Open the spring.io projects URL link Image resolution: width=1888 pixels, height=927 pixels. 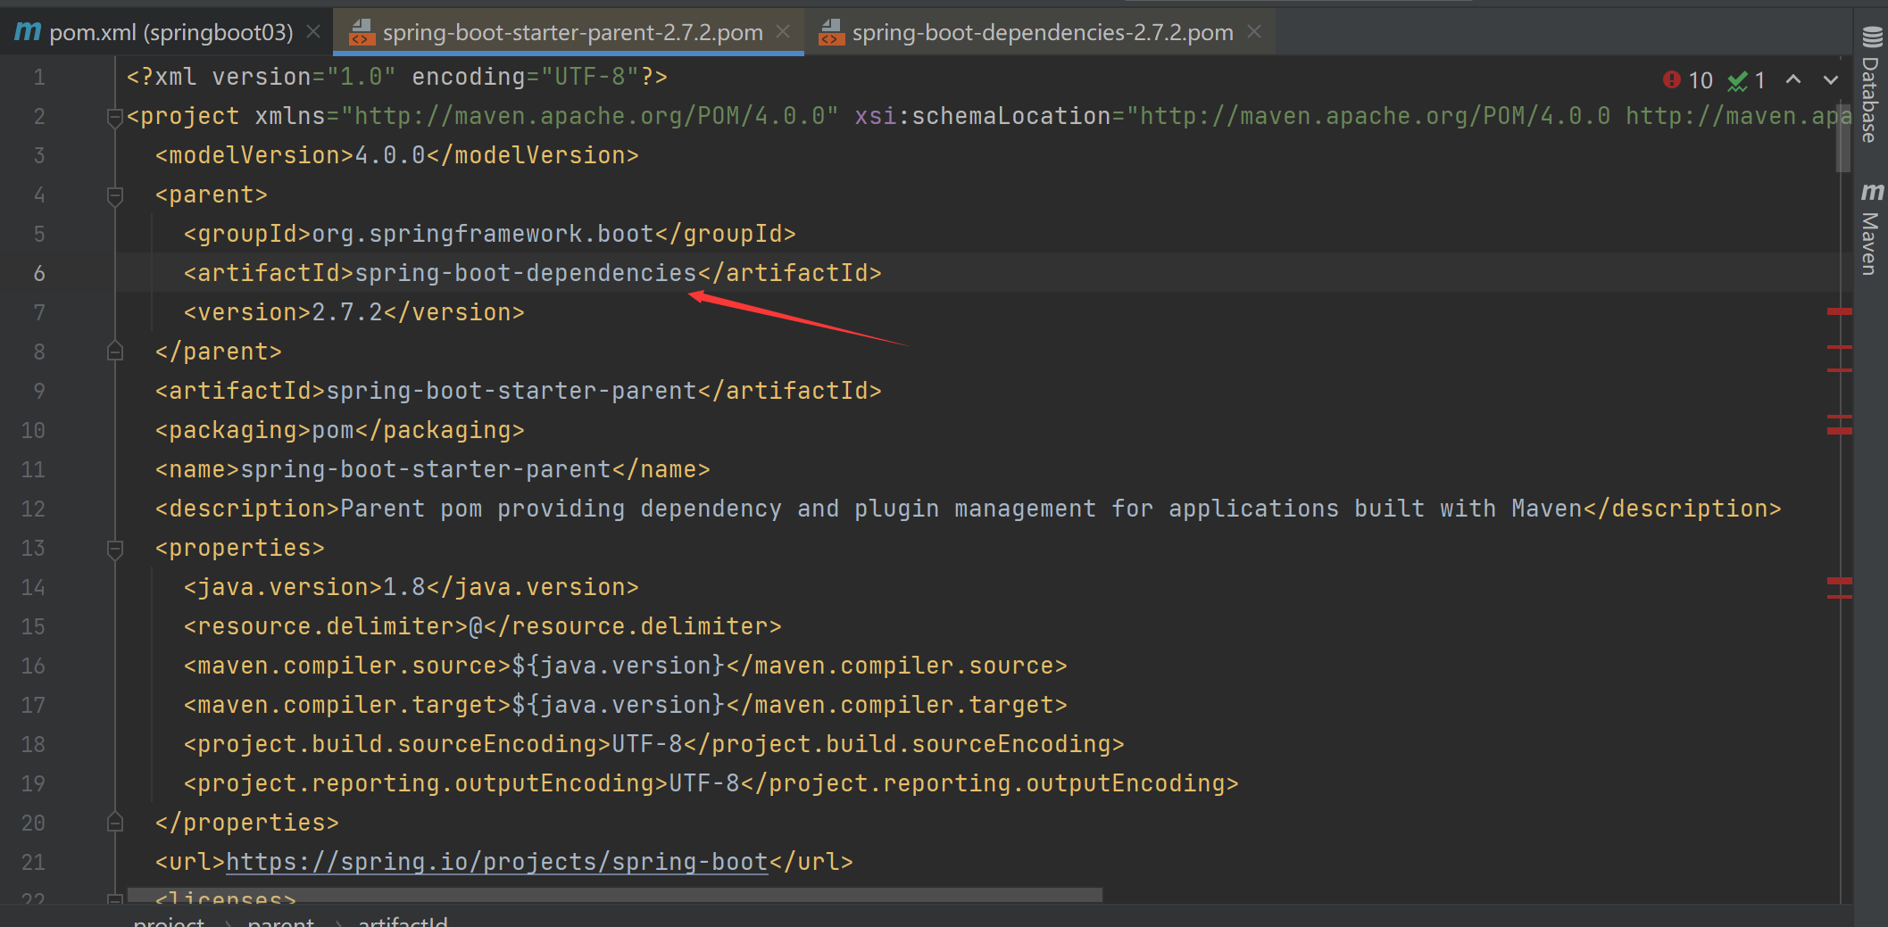(497, 862)
